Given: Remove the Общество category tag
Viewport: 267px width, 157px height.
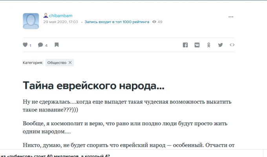Looking at the screenshot, I should [70, 63].
